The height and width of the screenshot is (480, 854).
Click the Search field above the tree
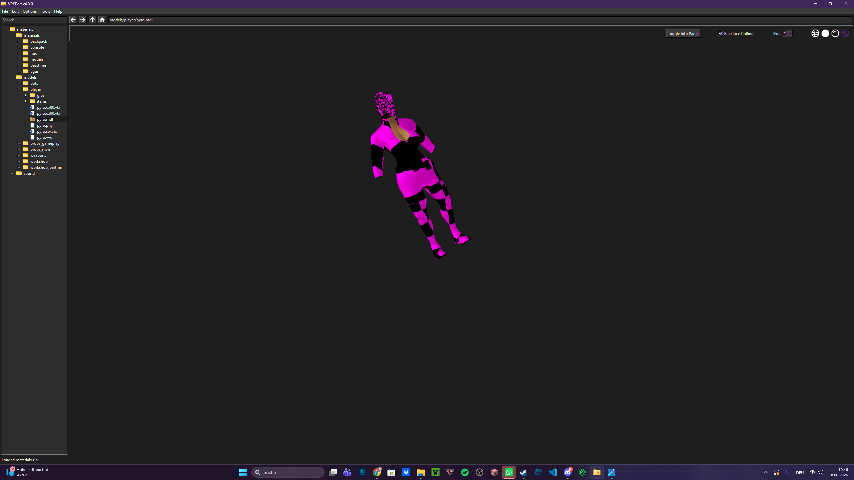35,20
